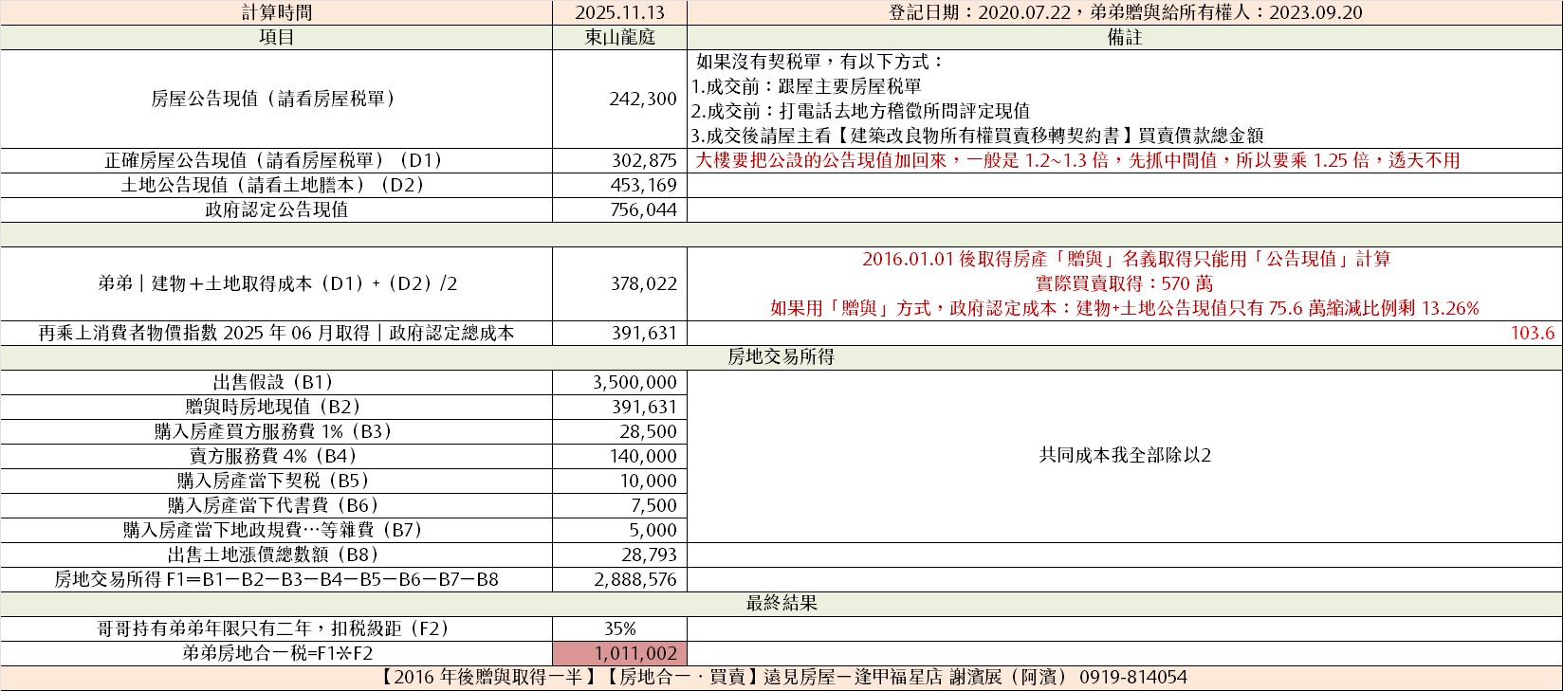Select the 東山龍庭 column header
This screenshot has height=691, width=1563.
click(x=619, y=37)
